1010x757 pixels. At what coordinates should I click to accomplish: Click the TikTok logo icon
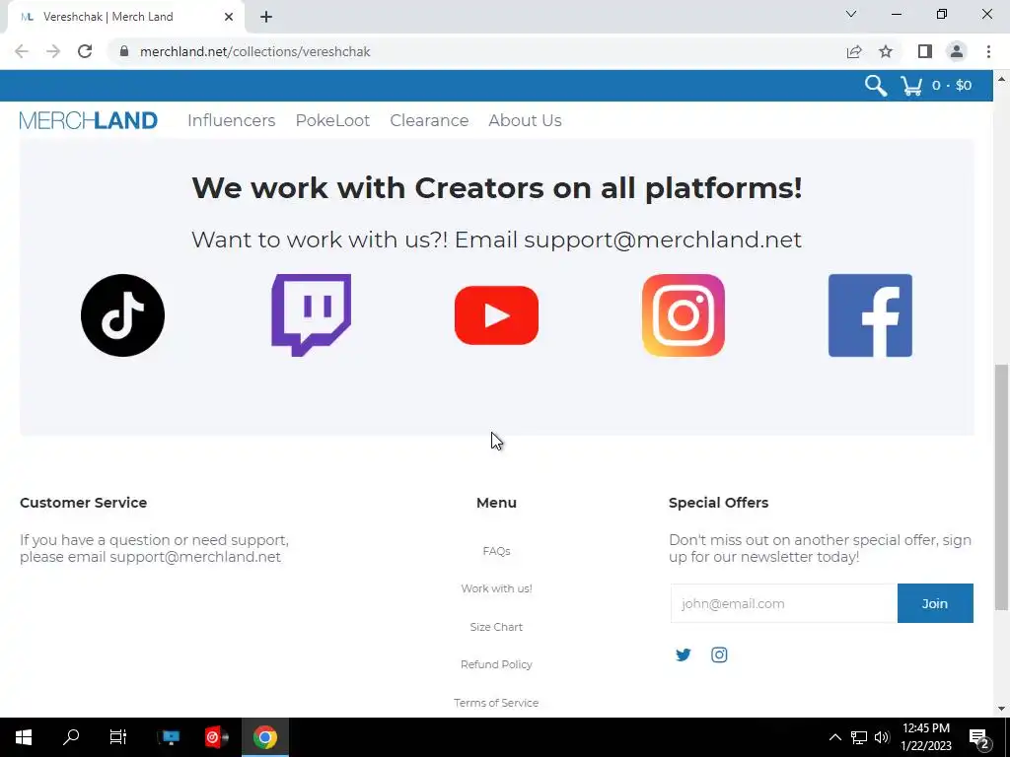tap(122, 315)
